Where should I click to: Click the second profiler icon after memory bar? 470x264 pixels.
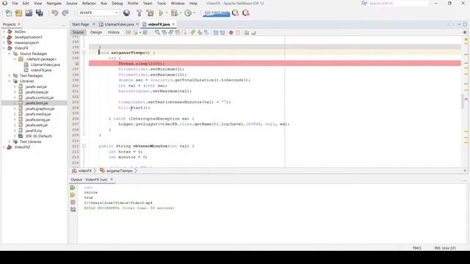pyautogui.click(x=246, y=13)
